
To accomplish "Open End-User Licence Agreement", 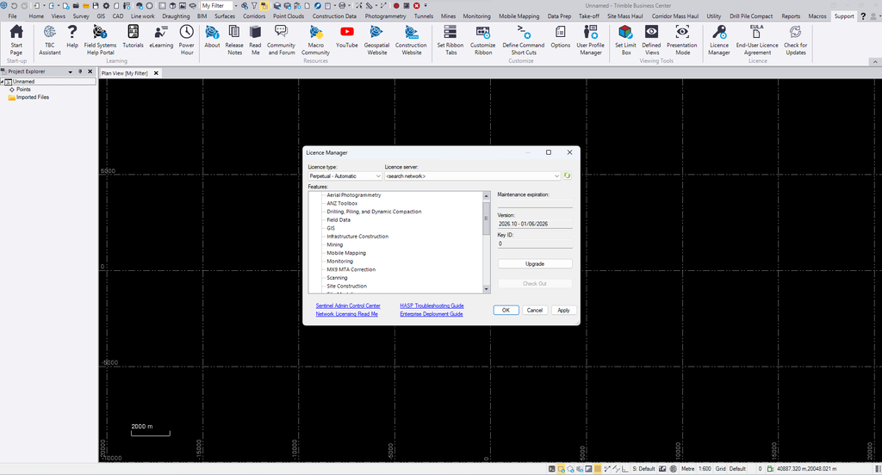I will [757, 40].
